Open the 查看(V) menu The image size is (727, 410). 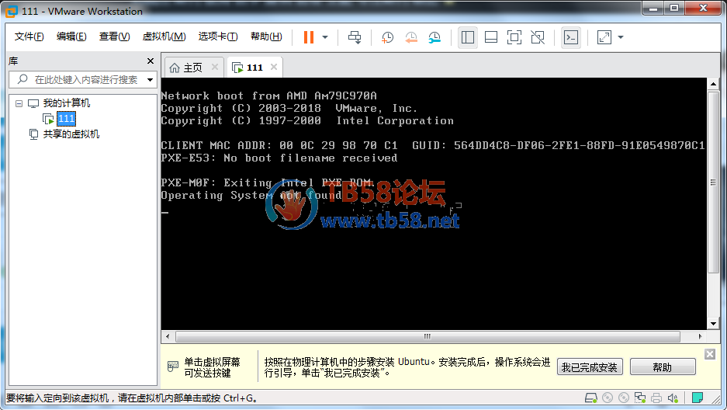coord(115,36)
